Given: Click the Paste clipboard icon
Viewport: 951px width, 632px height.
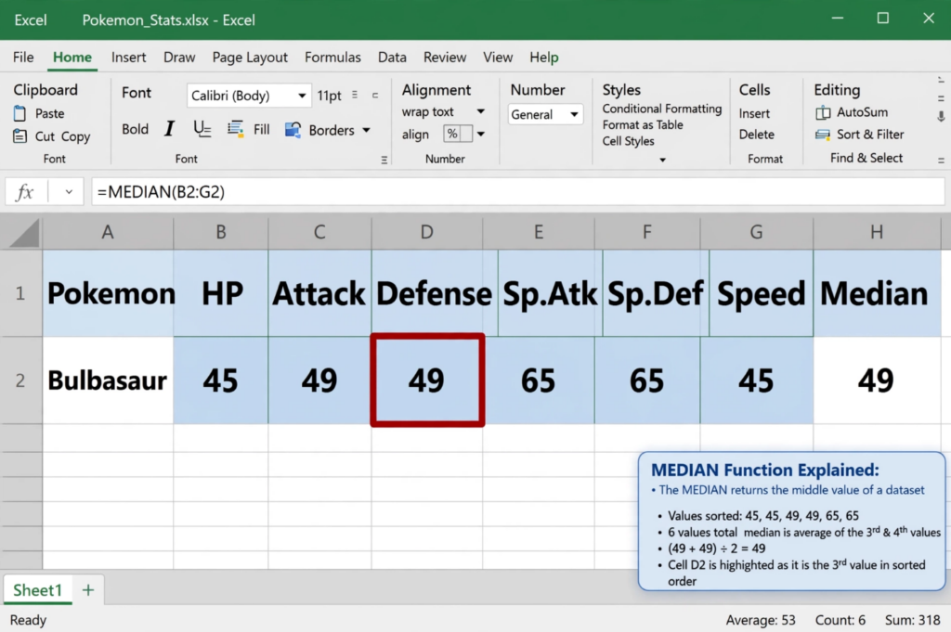Looking at the screenshot, I should click(x=20, y=113).
